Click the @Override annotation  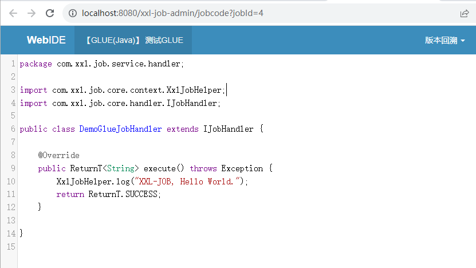point(59,155)
